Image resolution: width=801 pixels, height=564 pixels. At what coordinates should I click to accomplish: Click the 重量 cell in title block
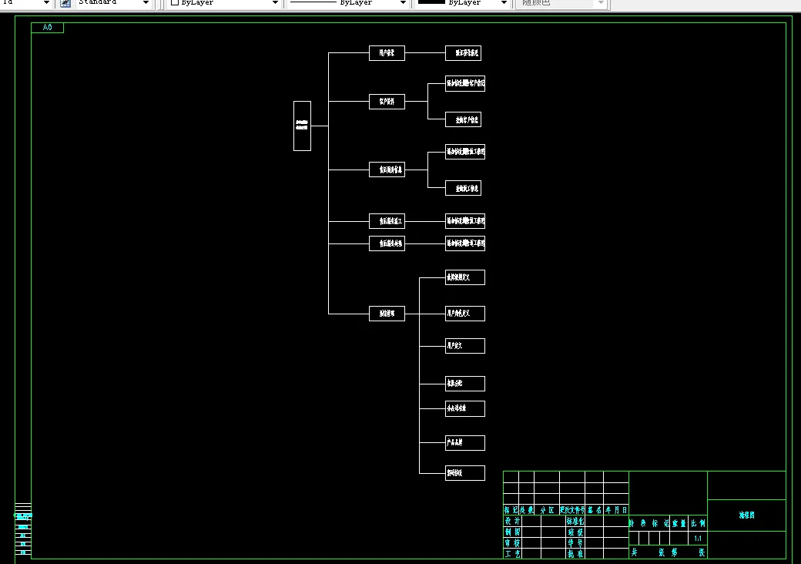coord(679,523)
